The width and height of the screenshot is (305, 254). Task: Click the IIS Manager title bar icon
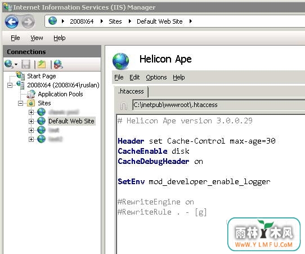click(8, 7)
